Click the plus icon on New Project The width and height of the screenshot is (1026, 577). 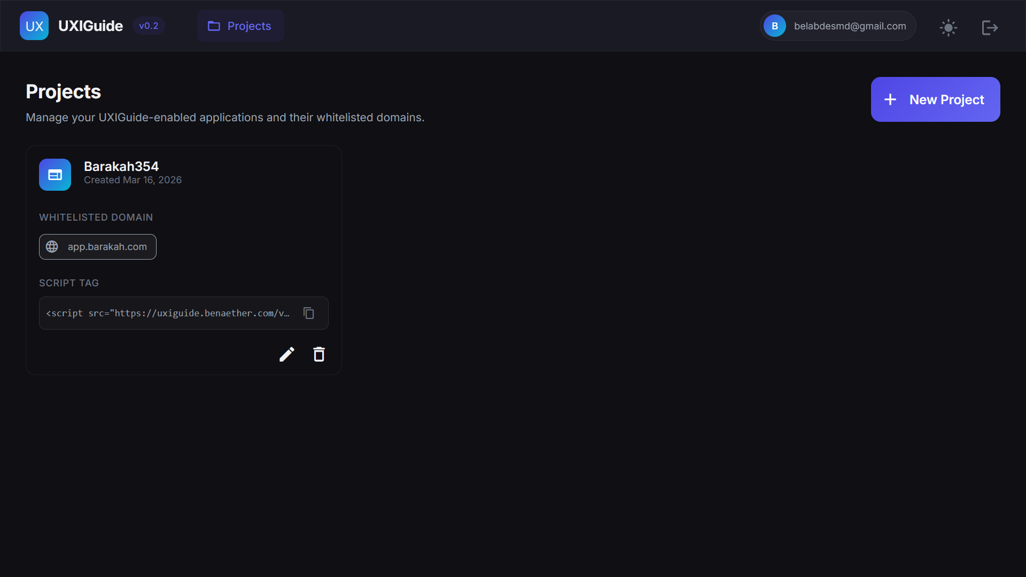tap(890, 99)
